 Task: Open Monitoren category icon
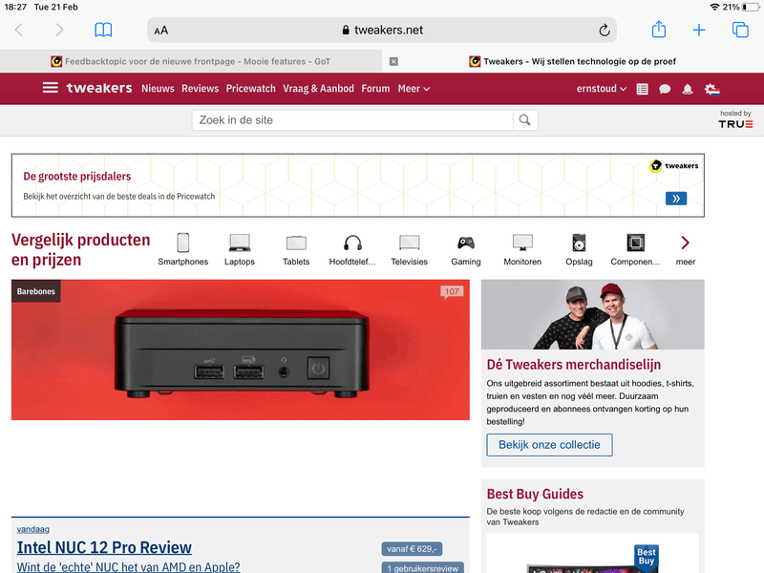point(522,249)
